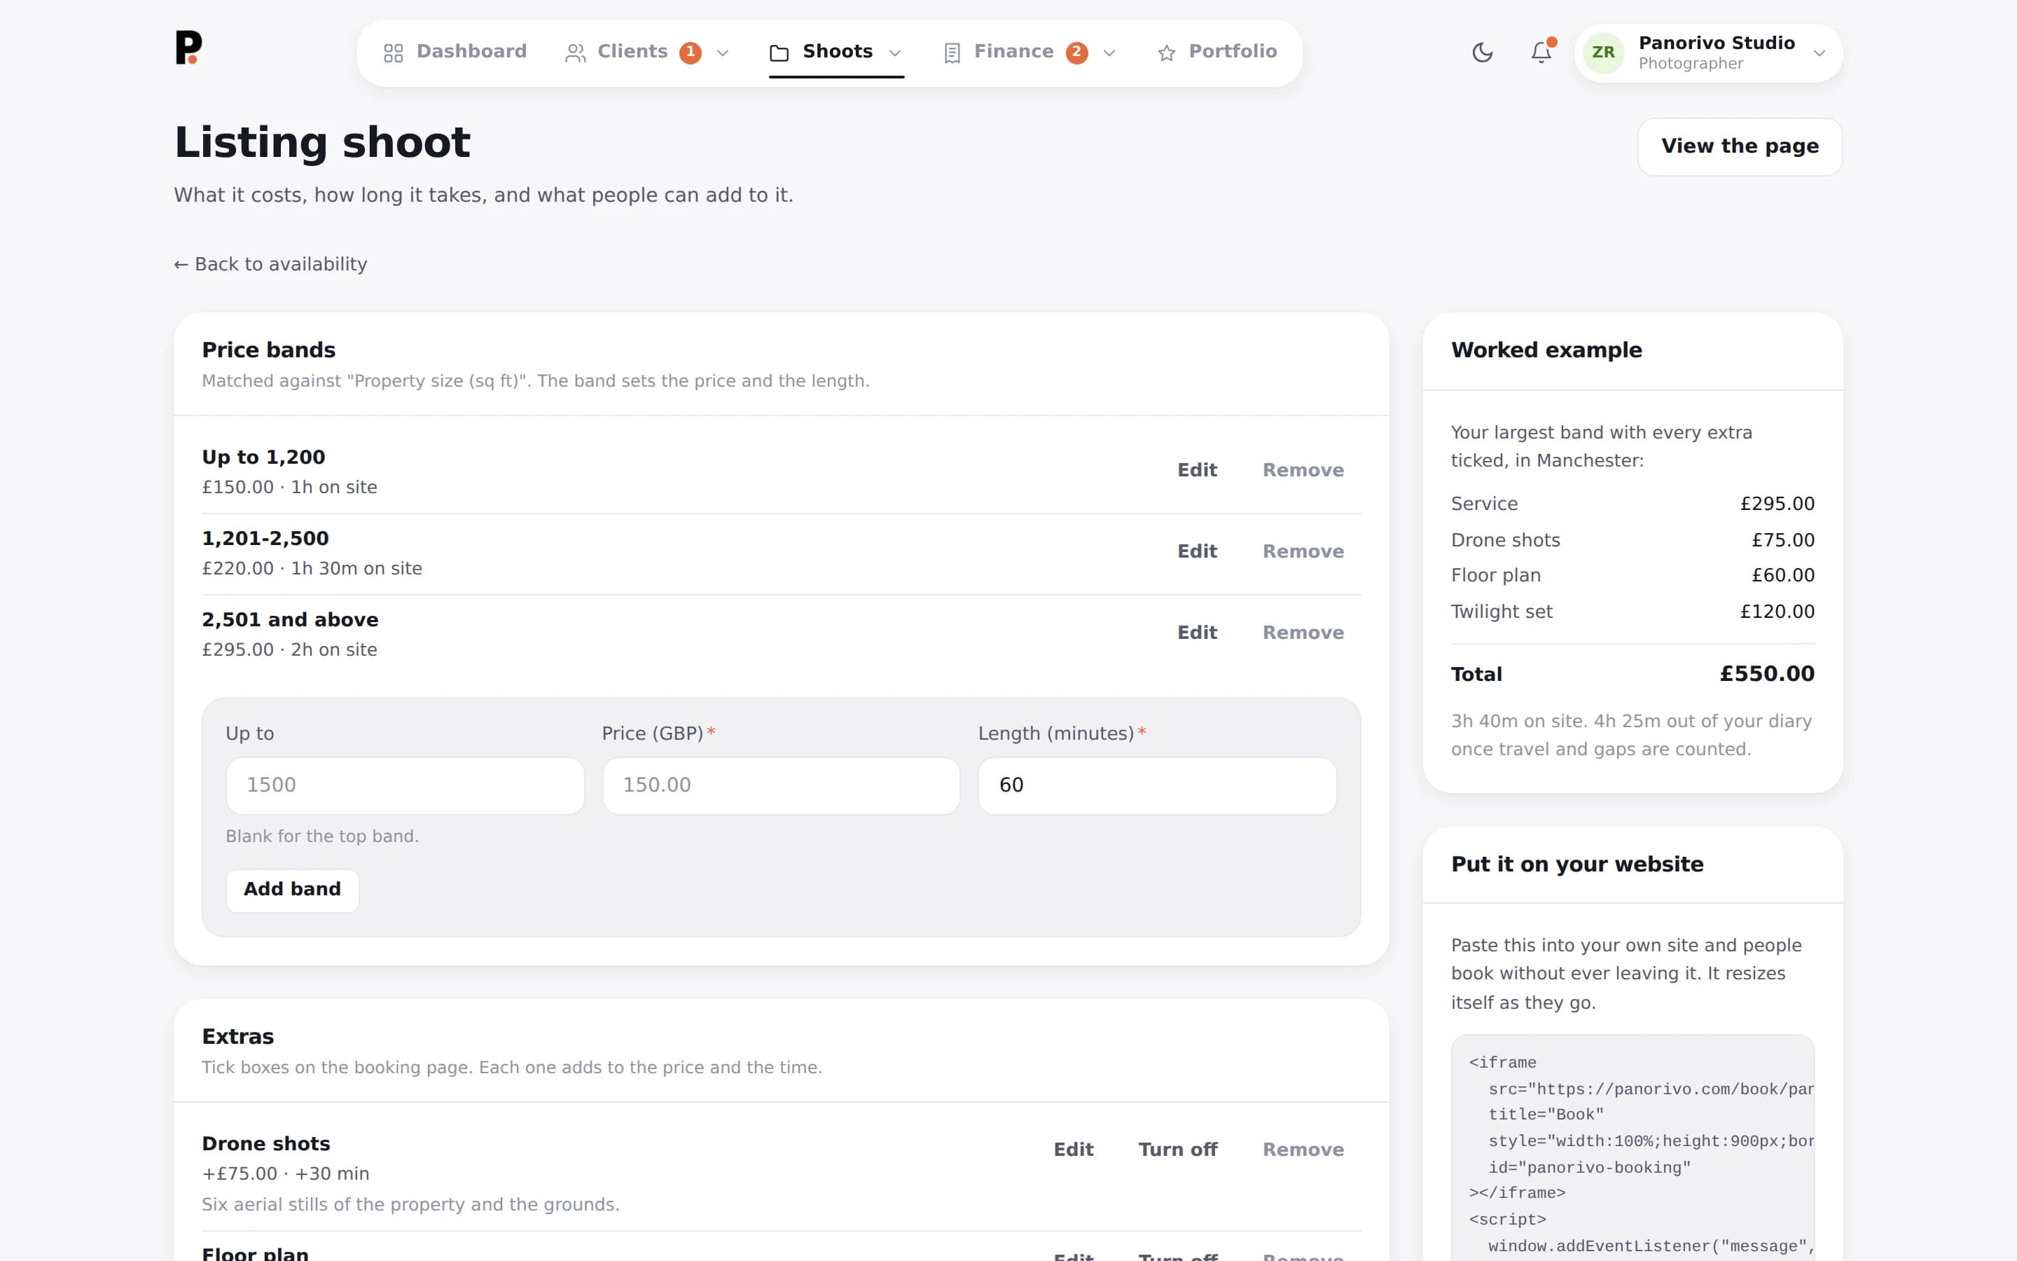Click the Listing shoot heading

click(x=323, y=143)
